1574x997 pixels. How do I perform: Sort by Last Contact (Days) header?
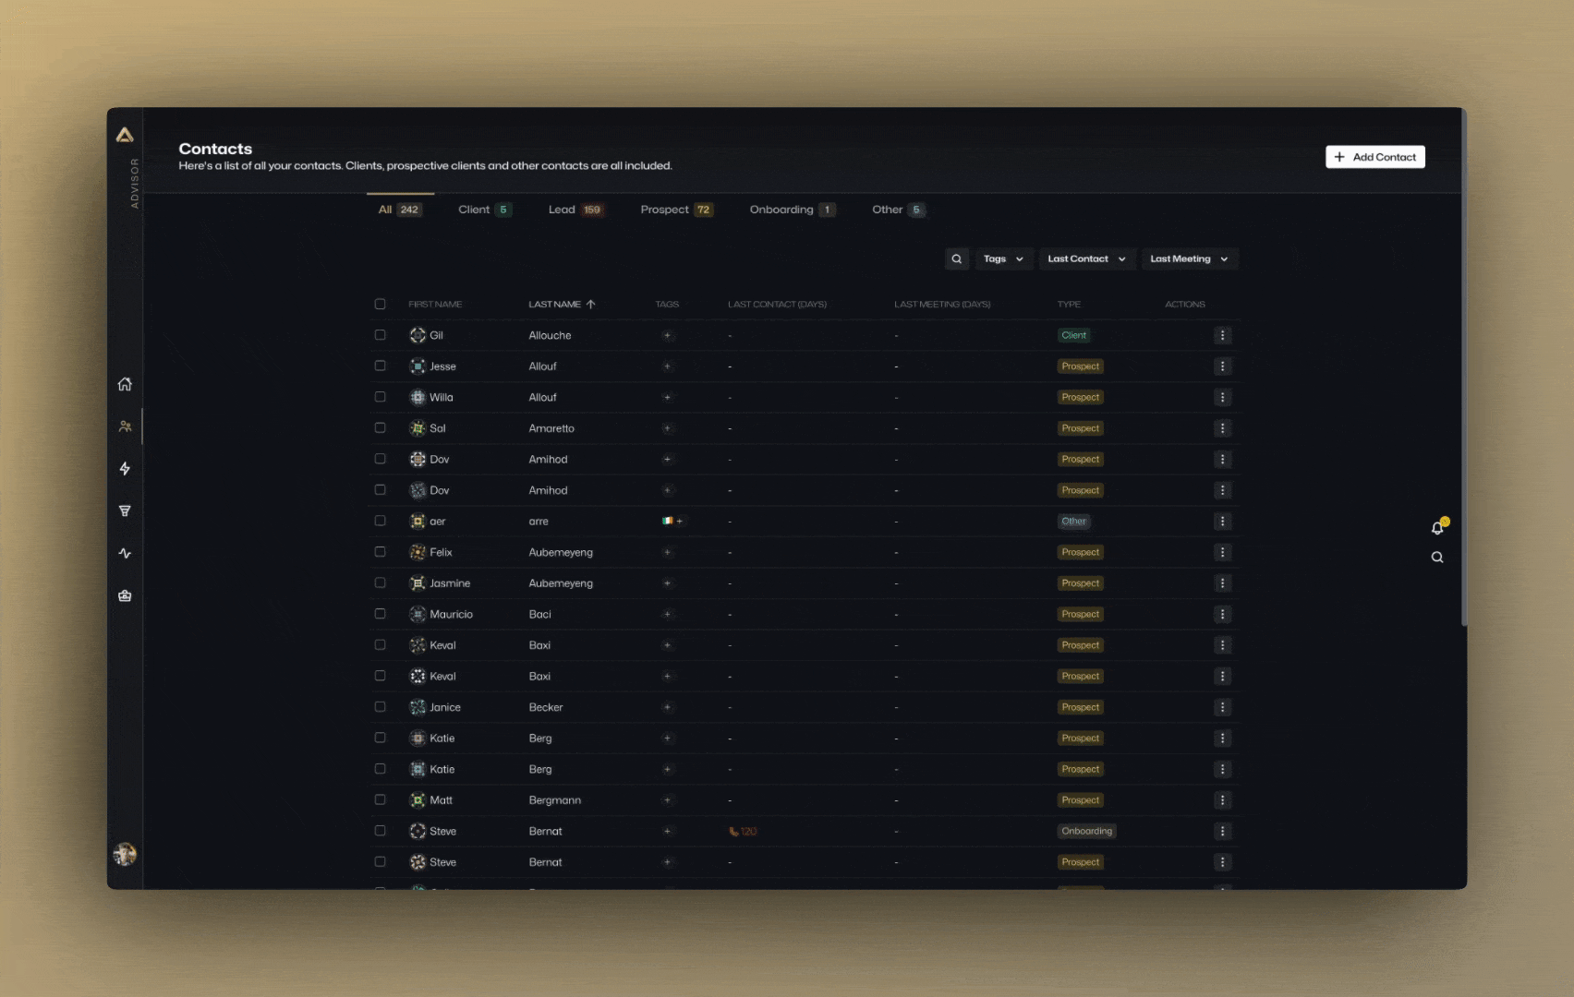777,305
